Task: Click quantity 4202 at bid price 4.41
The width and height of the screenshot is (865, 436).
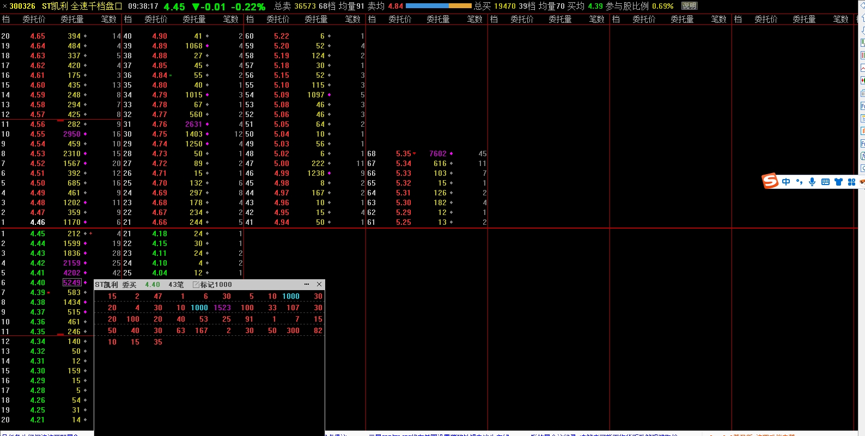Action: [x=72, y=273]
